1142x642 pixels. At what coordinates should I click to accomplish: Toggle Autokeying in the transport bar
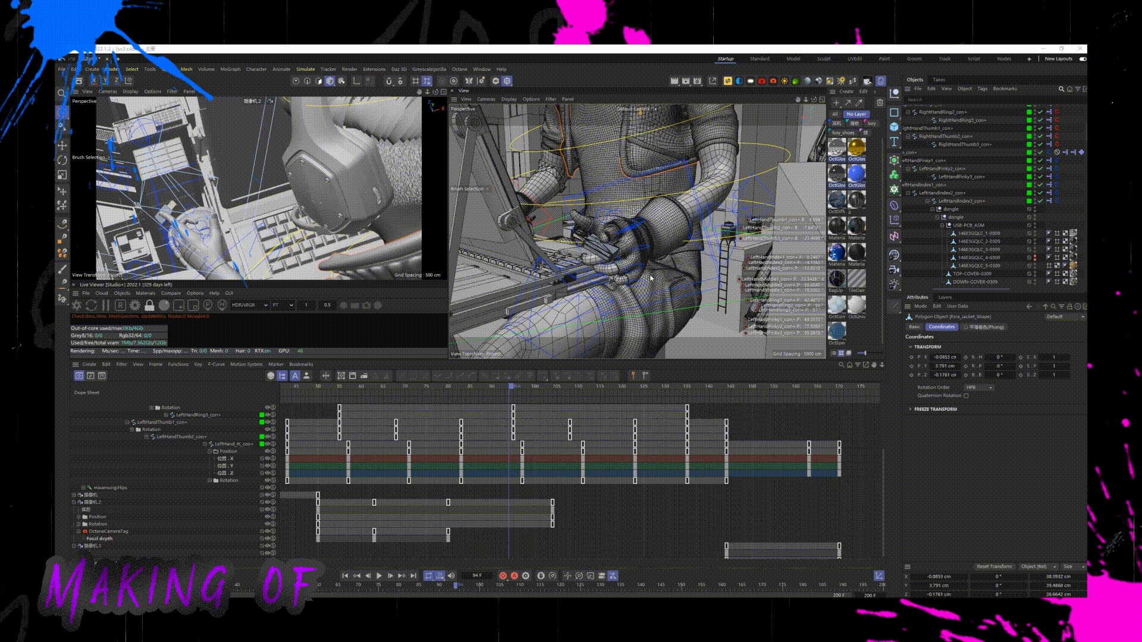coord(514,575)
